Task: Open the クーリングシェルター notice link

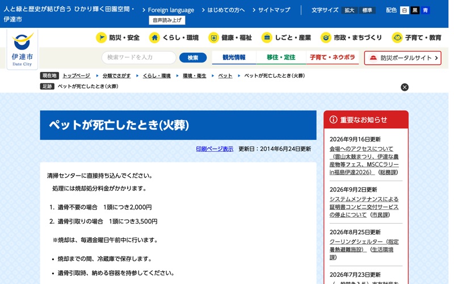Action: pos(364,246)
